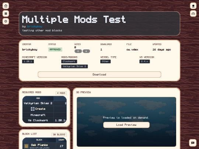199x149 pixels.
Task: Open the chat feedback icon
Action: [193, 143]
